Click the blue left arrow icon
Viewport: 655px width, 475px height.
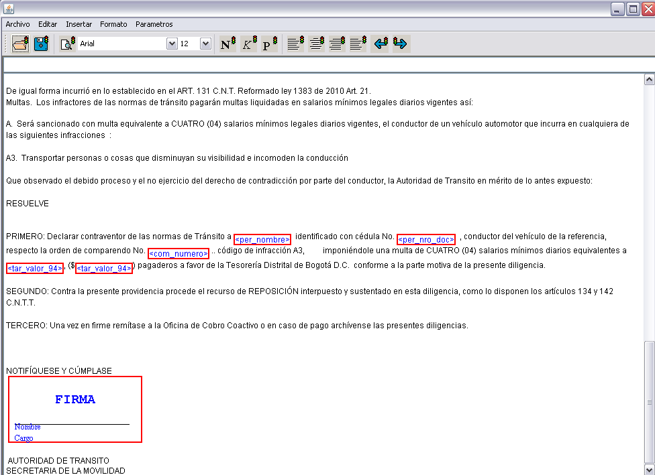[x=381, y=44]
